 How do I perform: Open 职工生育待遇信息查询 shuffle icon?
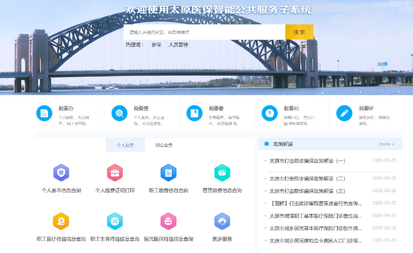tap(115, 221)
